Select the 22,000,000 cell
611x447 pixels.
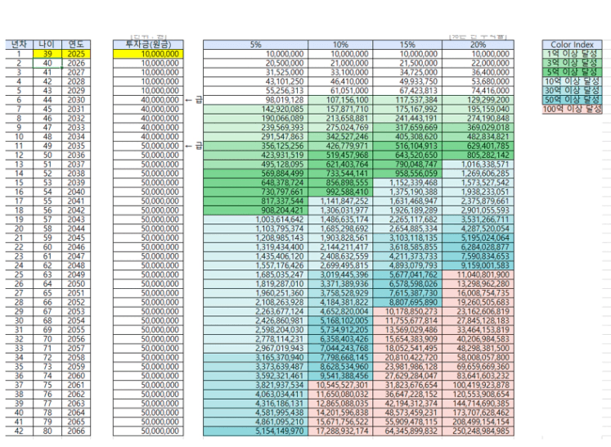(x=478, y=63)
